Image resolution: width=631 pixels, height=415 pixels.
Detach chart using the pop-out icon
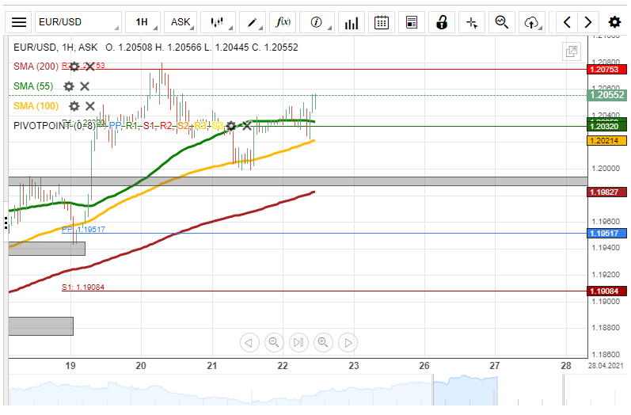(570, 52)
